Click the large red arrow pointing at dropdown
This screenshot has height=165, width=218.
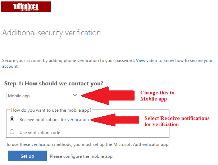click(108, 95)
